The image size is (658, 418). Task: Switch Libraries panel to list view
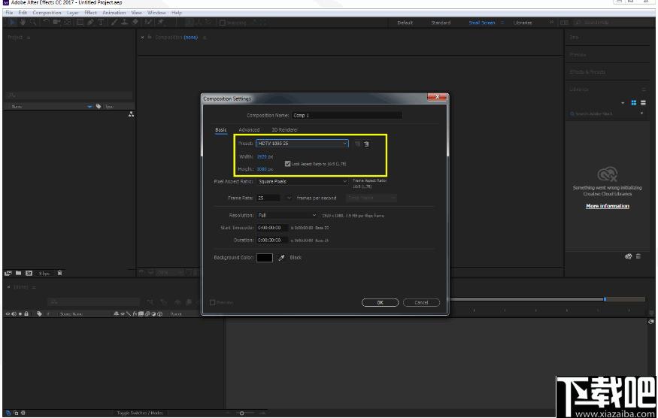pos(643,103)
